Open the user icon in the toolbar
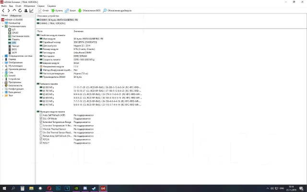 (25, 11)
